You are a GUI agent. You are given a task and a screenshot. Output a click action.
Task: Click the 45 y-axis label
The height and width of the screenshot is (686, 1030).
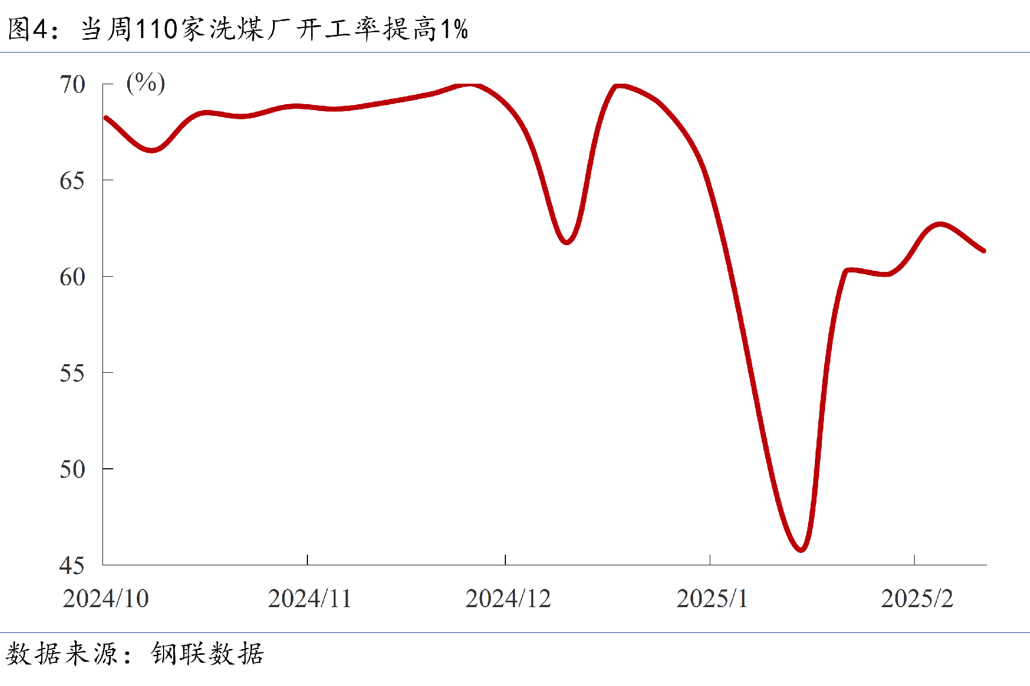point(72,565)
